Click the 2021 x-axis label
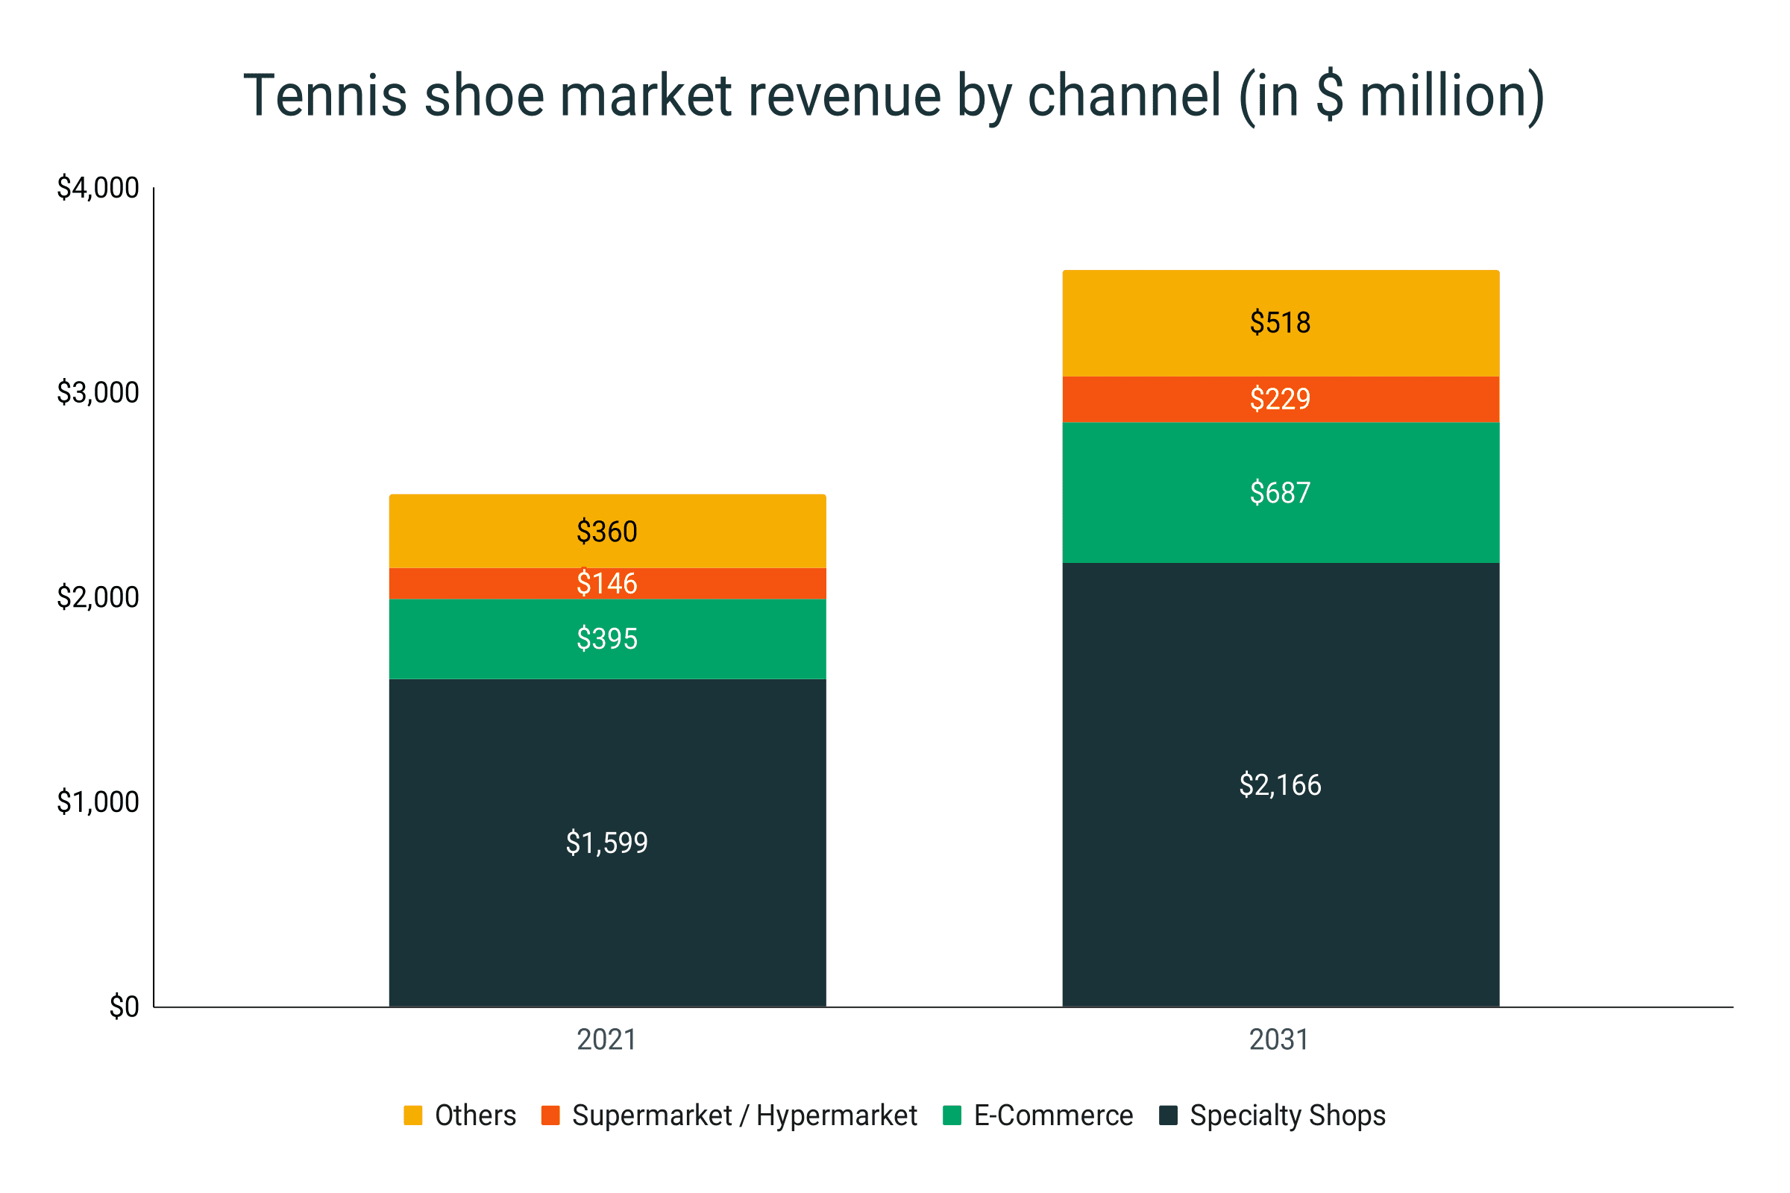The width and height of the screenshot is (1790, 1193). 606,1040
